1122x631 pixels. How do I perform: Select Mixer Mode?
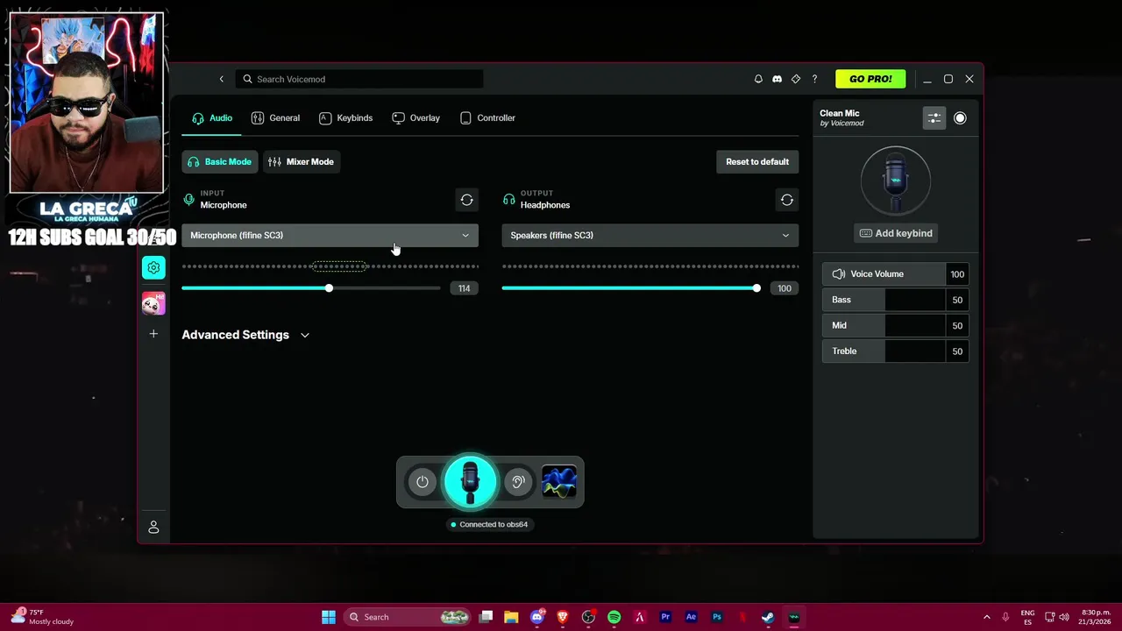pyautogui.click(x=302, y=161)
